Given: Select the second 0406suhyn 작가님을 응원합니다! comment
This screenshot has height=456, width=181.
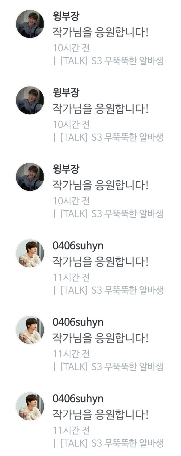Looking at the screenshot, I should point(100,338).
